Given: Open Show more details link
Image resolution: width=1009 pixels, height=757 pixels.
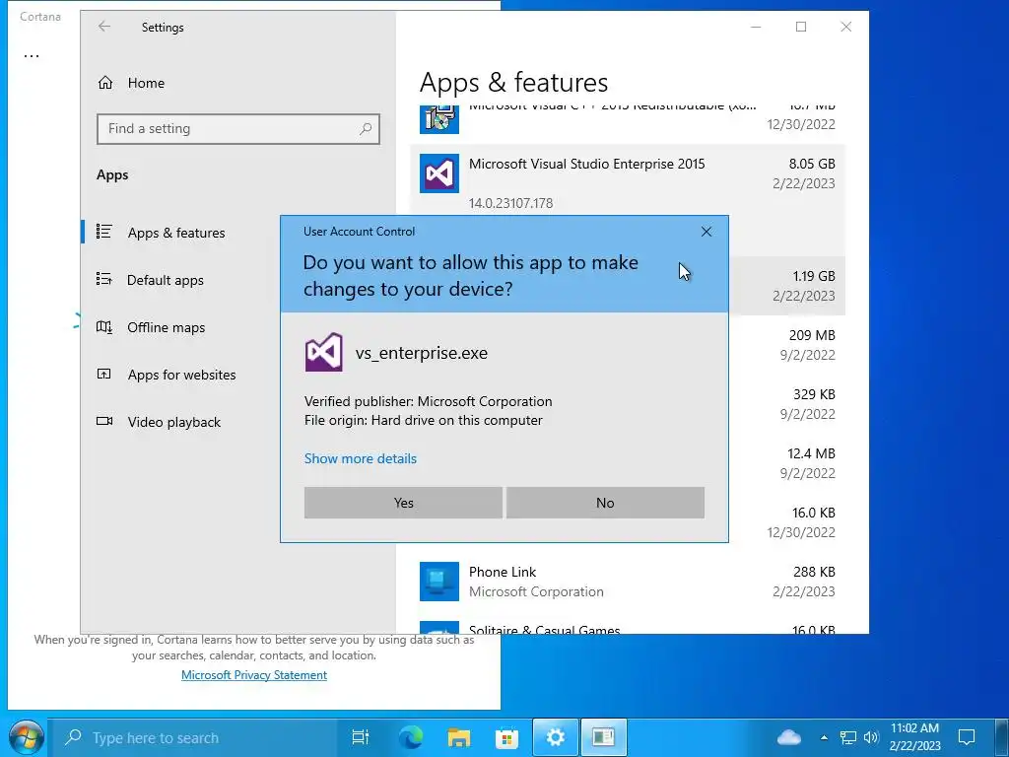Looking at the screenshot, I should point(361,458).
